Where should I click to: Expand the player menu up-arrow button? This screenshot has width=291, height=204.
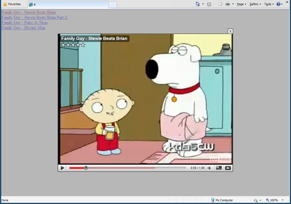coord(228,168)
